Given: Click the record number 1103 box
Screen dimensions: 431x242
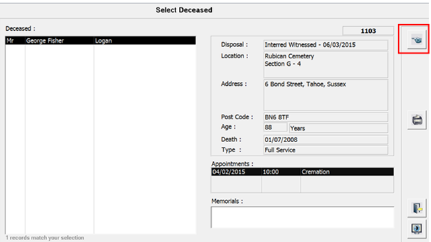Looking at the screenshot, I should pos(368,31).
